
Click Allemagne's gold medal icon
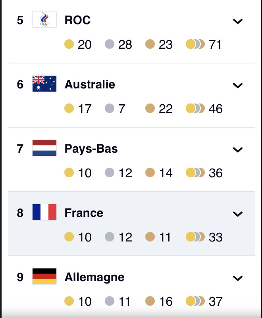69,301
